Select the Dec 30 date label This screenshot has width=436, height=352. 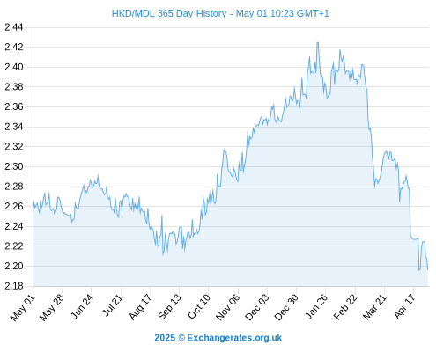coord(286,307)
